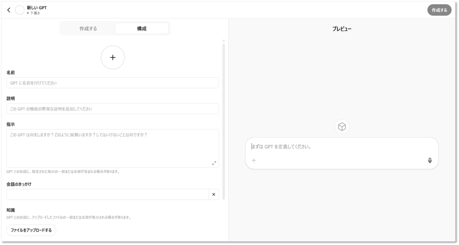Focus the 説明 input field
459x245 pixels.
(x=113, y=109)
